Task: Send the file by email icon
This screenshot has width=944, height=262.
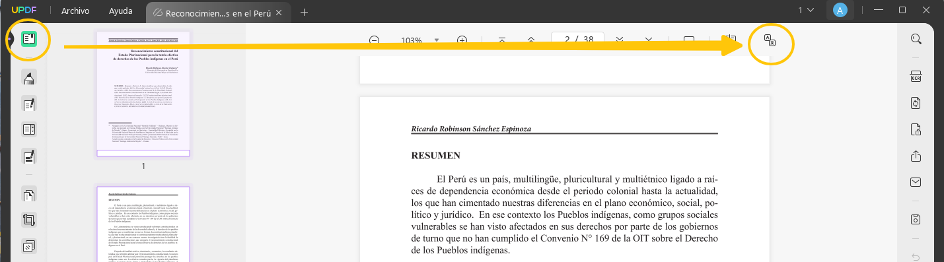Action: coord(916,182)
